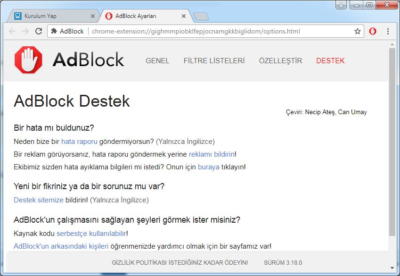Click the AdBlock Destek heading
Viewport: 400px width, 276px height.
point(72,101)
